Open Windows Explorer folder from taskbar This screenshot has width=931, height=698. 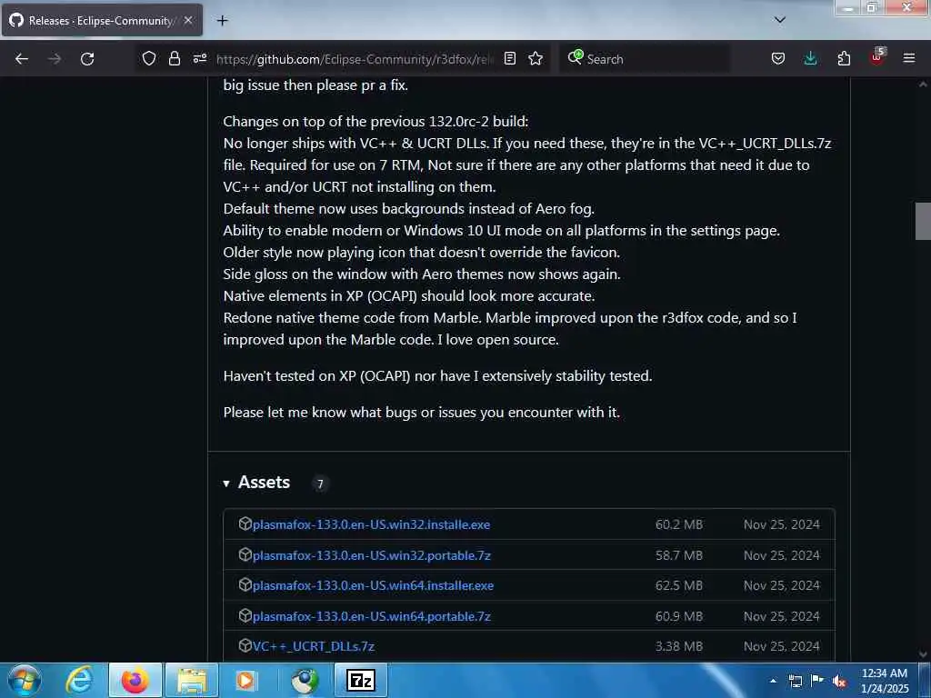(191, 680)
